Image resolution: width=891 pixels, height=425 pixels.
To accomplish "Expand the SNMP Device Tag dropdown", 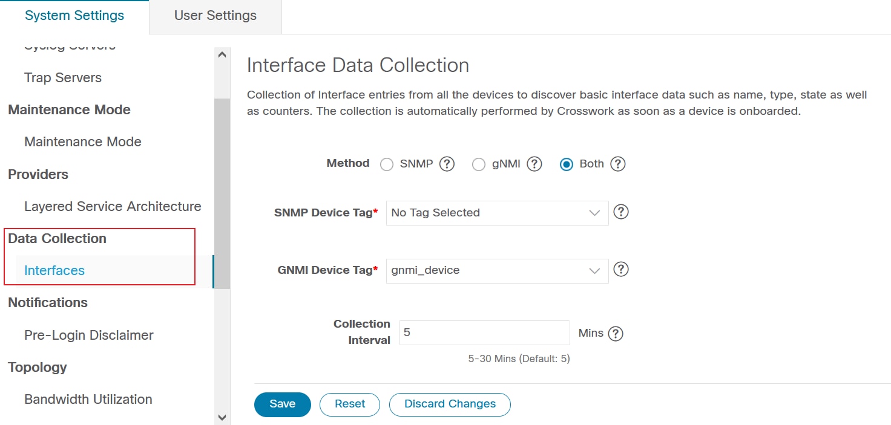I will pos(497,213).
